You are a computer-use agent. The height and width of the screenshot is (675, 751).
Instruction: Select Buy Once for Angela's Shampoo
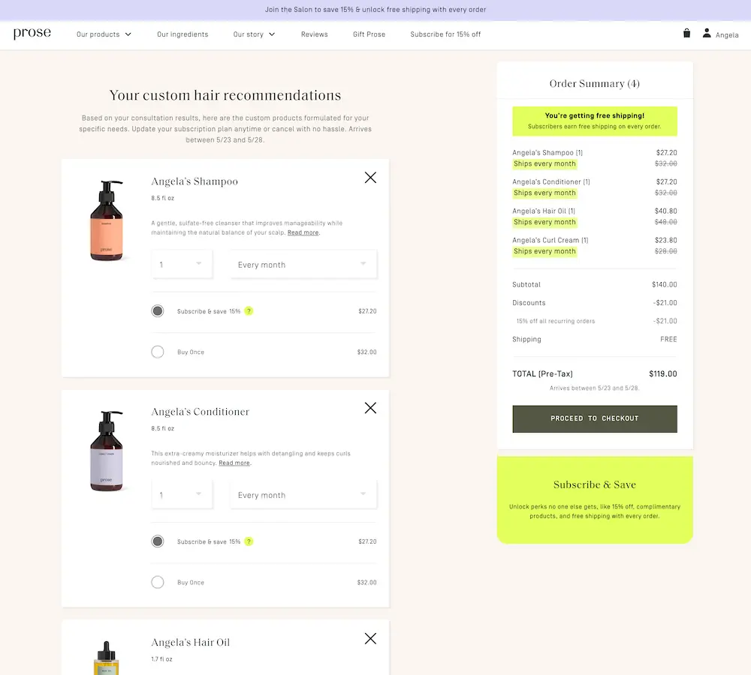click(x=158, y=352)
